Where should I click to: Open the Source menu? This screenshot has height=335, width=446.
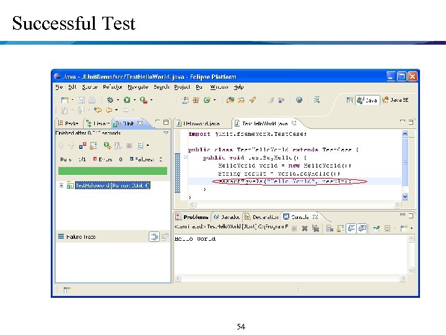pos(90,87)
